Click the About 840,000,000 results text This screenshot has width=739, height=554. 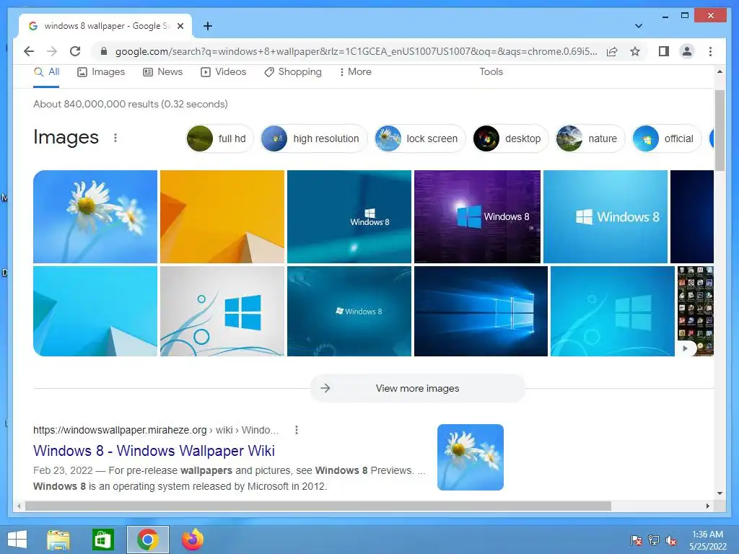pos(131,104)
